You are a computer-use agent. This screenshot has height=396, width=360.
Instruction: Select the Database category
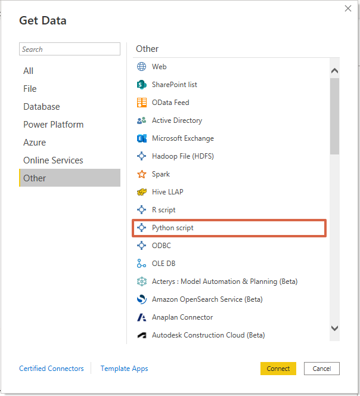(x=70, y=107)
